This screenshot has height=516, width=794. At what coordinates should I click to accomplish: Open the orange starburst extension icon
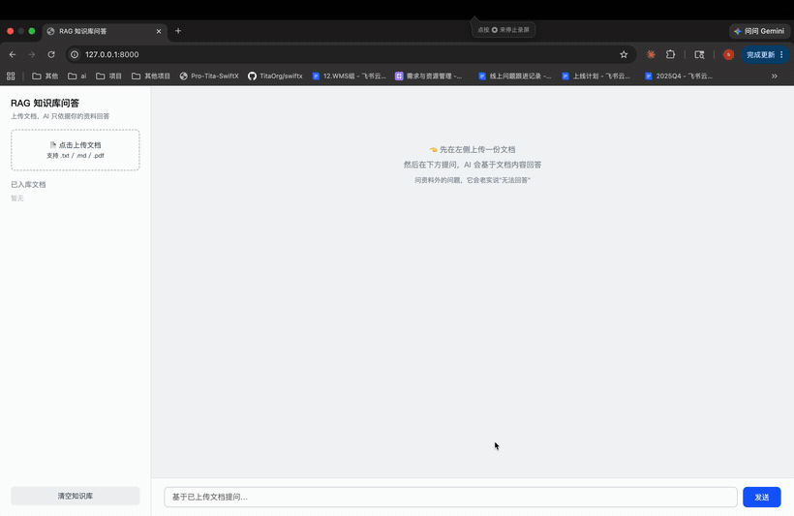[652, 54]
